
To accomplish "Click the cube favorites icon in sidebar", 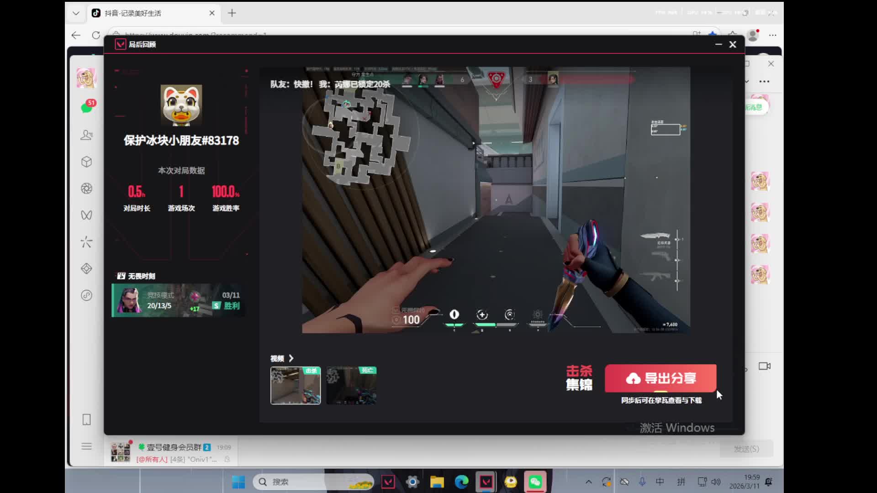I will 87,162.
